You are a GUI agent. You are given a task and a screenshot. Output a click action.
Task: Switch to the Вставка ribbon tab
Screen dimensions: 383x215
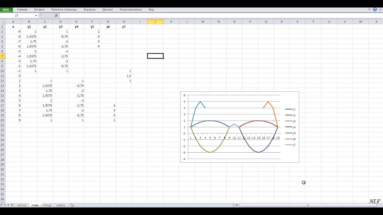pyautogui.click(x=39, y=10)
